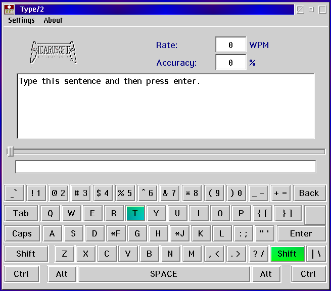The width and height of the screenshot is (331, 291).
Task: Click the right Alt key
Action: click(x=266, y=274)
